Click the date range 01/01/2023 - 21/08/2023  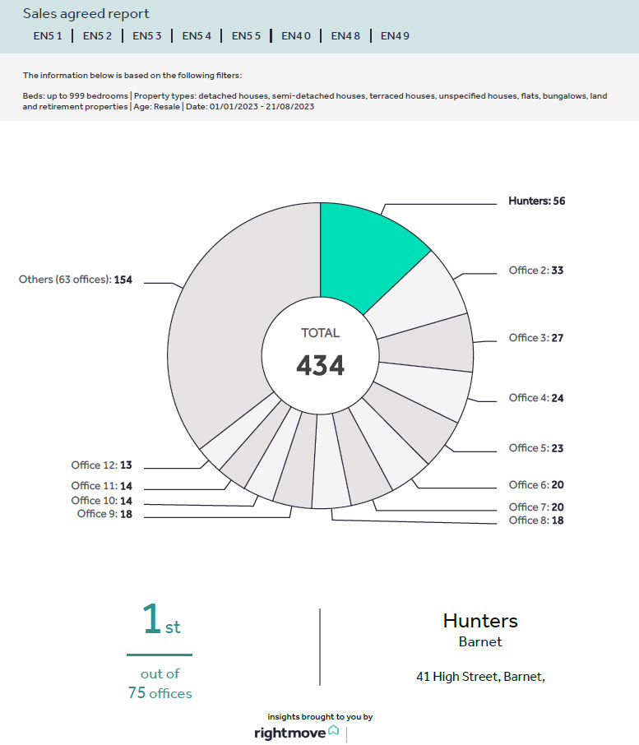point(262,107)
